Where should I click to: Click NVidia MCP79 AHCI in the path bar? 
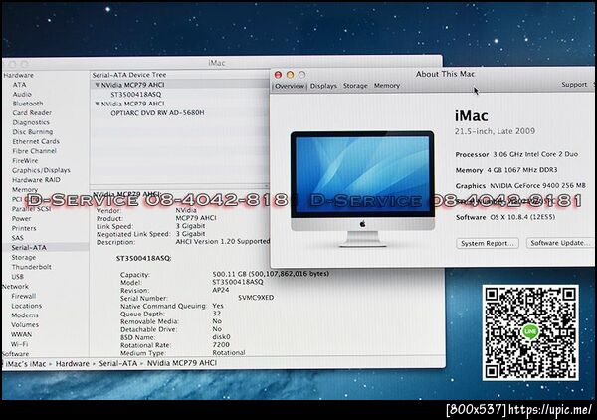(x=182, y=363)
